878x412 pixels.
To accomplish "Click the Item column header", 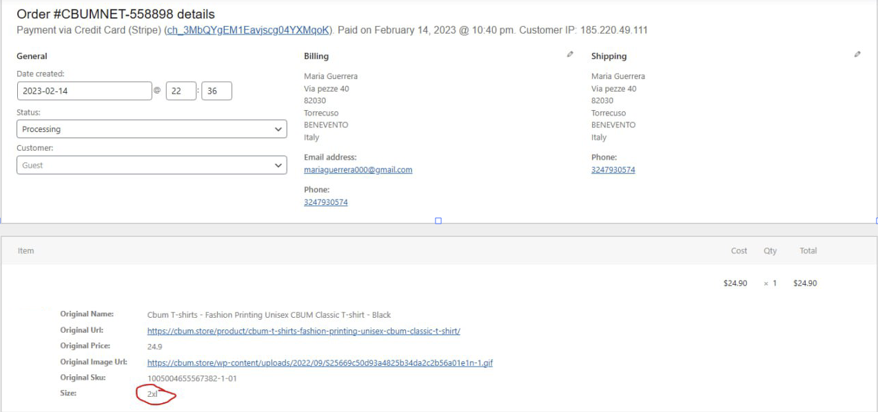I will pyautogui.click(x=26, y=251).
